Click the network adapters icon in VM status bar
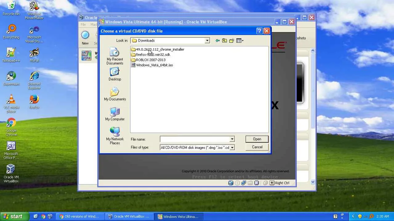 pyautogui.click(x=244, y=183)
